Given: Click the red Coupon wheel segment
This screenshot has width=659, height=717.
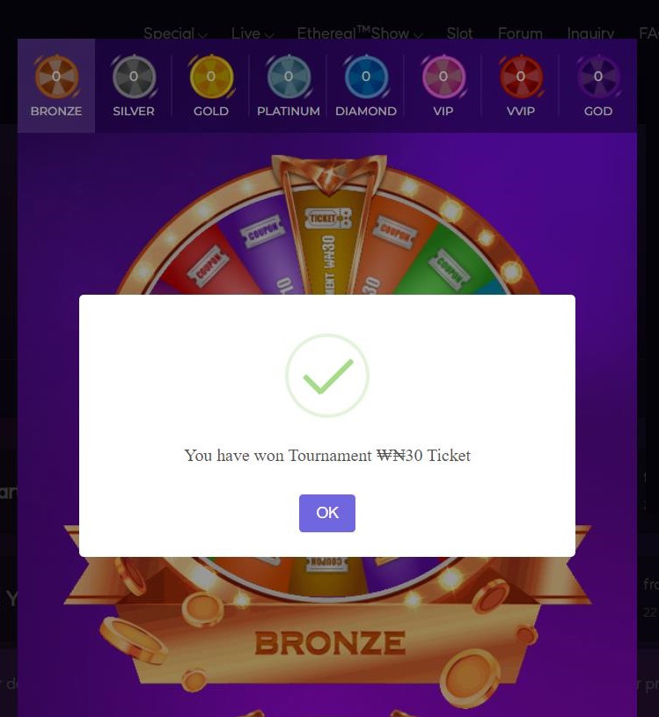Looking at the screenshot, I should click(209, 265).
